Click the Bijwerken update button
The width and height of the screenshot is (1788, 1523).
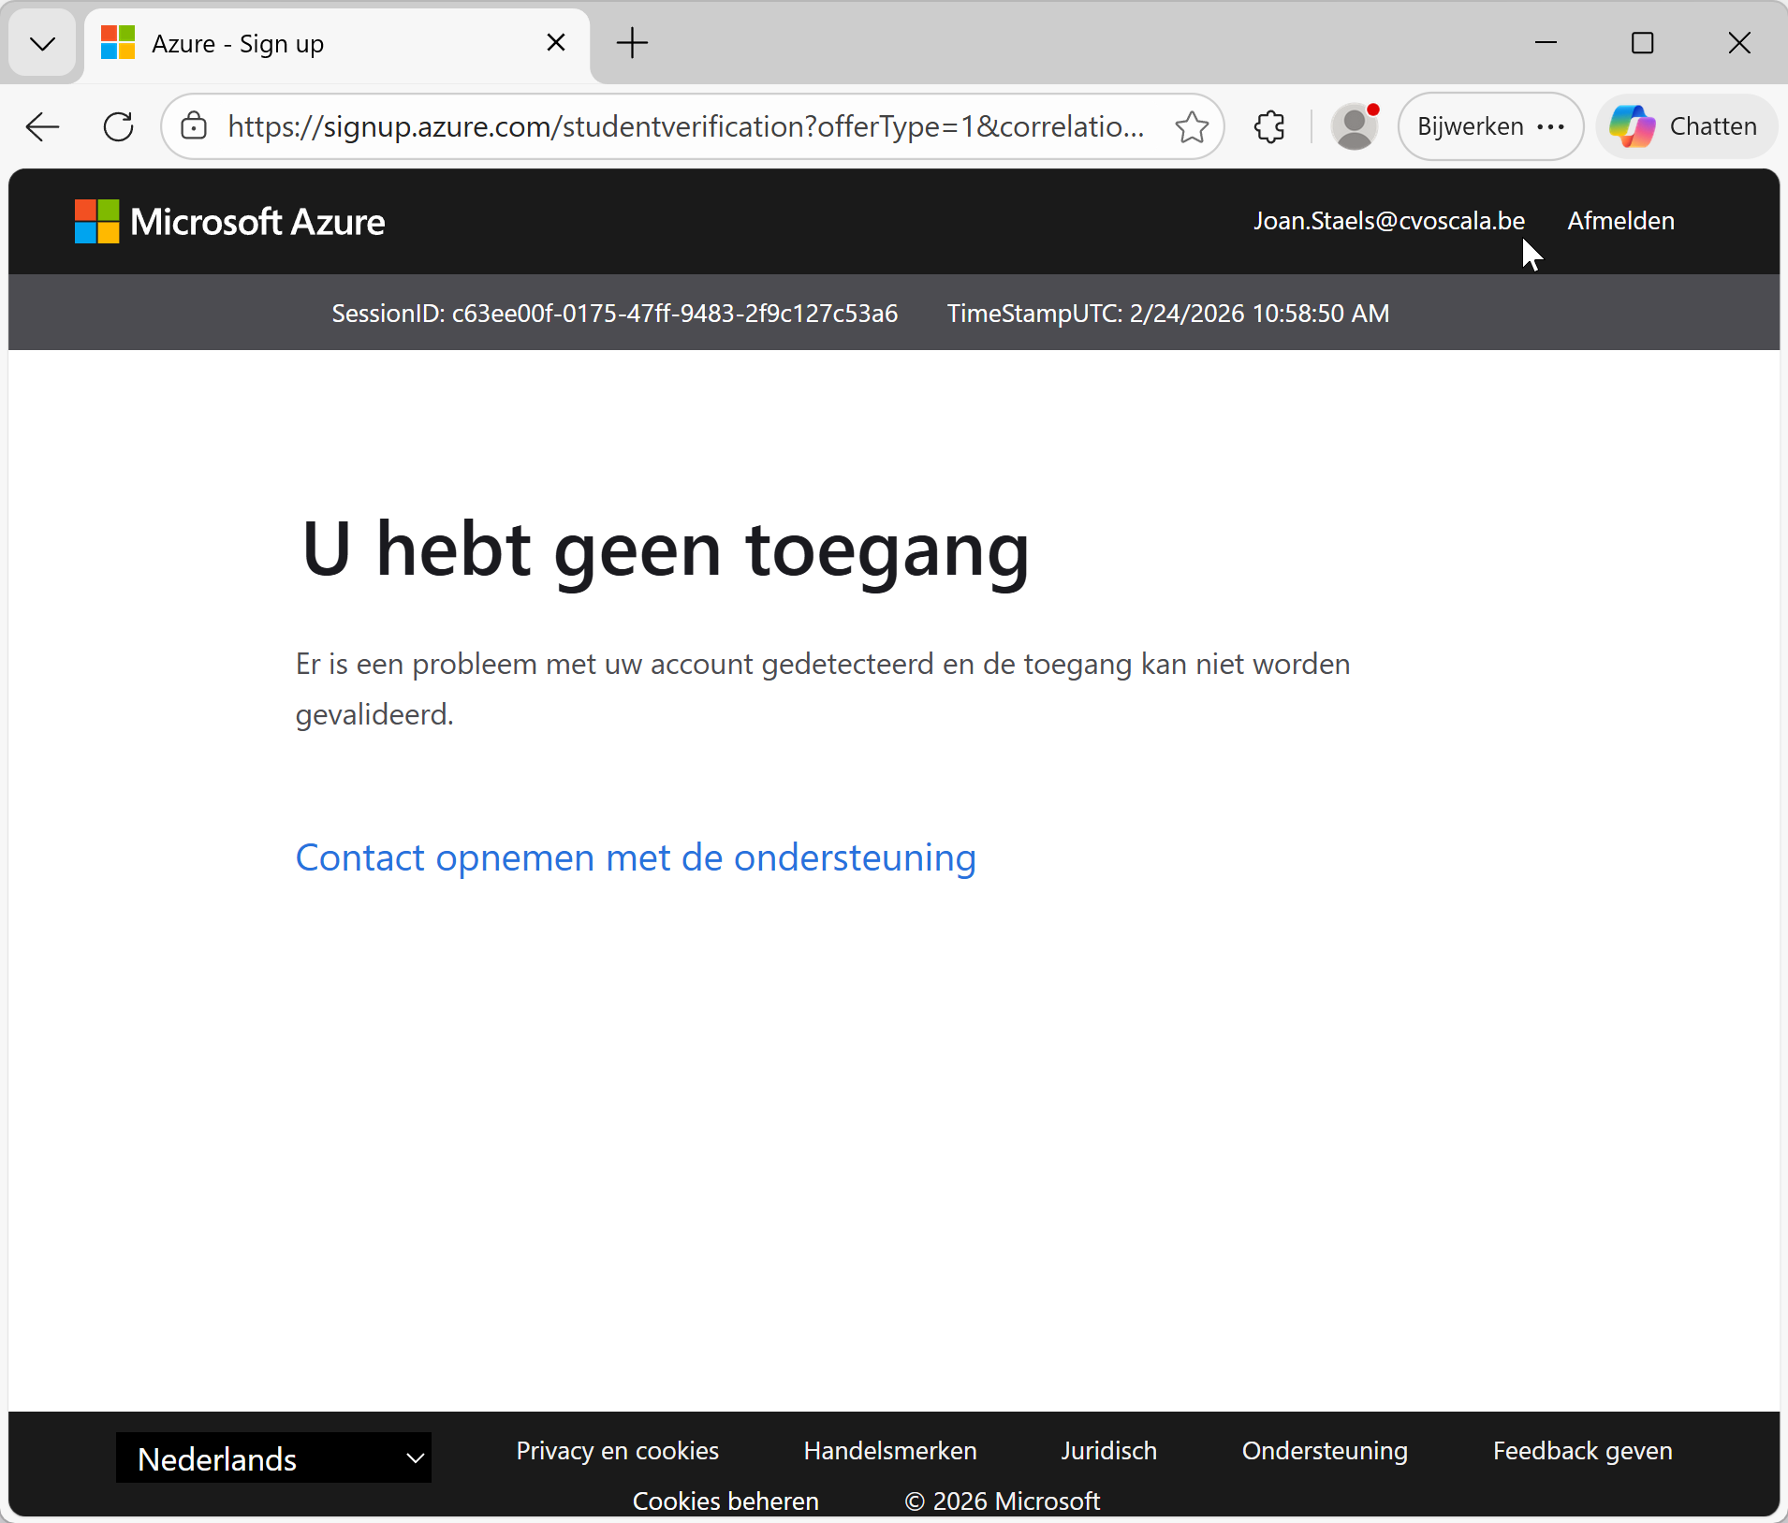pyautogui.click(x=1490, y=126)
